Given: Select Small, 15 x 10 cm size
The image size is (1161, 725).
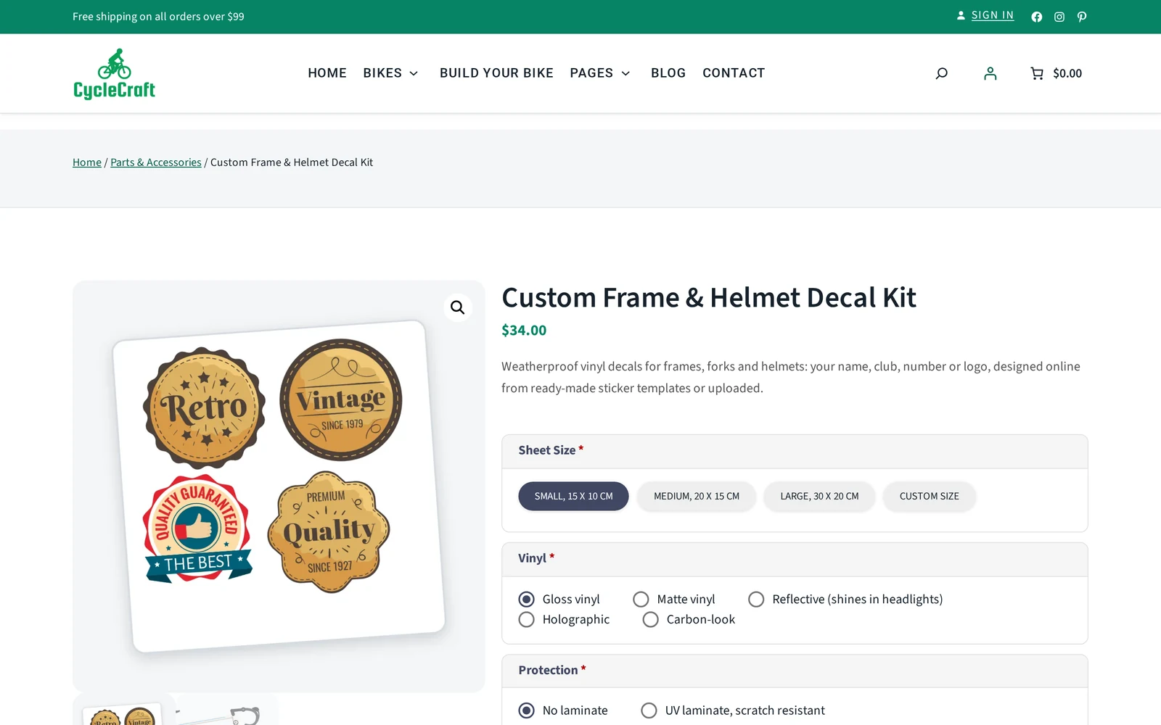Looking at the screenshot, I should pyautogui.click(x=573, y=497).
